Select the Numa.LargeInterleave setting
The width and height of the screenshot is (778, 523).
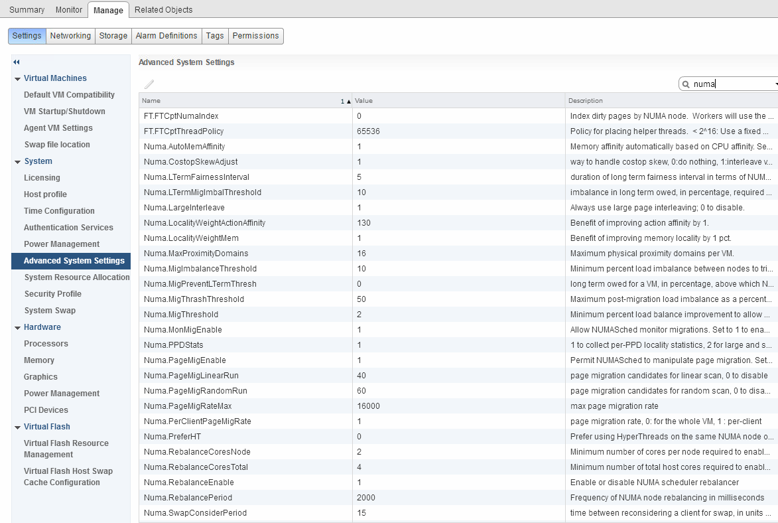point(458,208)
